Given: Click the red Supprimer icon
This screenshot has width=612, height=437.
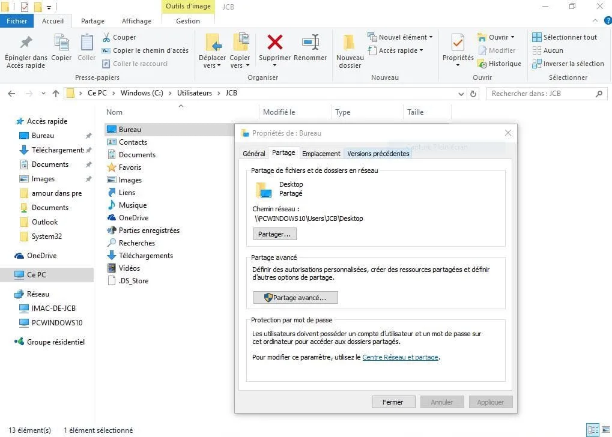Looking at the screenshot, I should [x=275, y=42].
